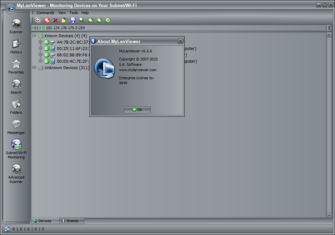Image resolution: width=335 pixels, height=235 pixels.
Task: Open the Commands menu
Action: pos(45,13)
